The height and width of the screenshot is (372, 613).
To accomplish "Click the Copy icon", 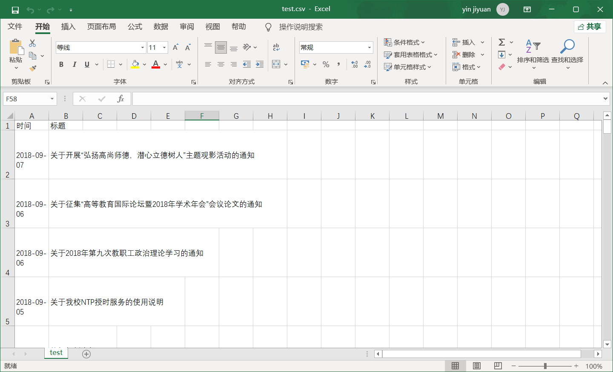I will coord(32,56).
